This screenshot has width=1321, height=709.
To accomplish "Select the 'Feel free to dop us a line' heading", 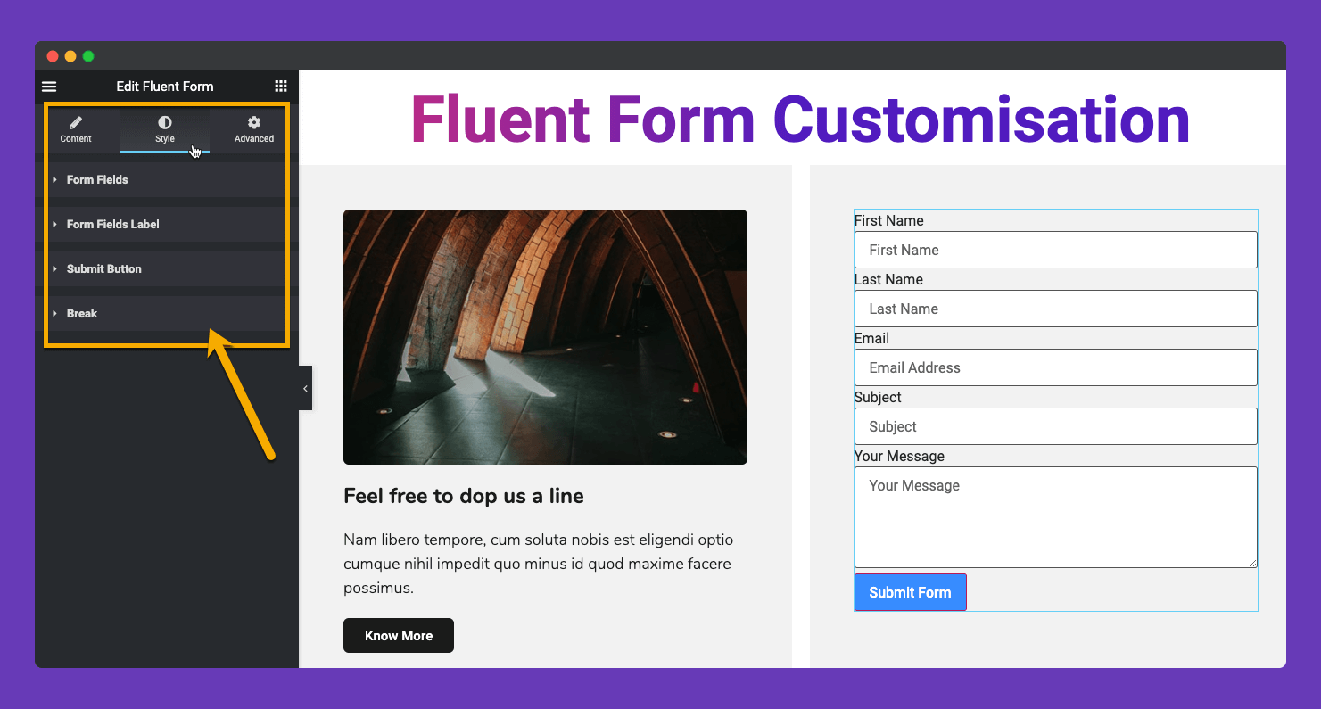I will point(464,496).
